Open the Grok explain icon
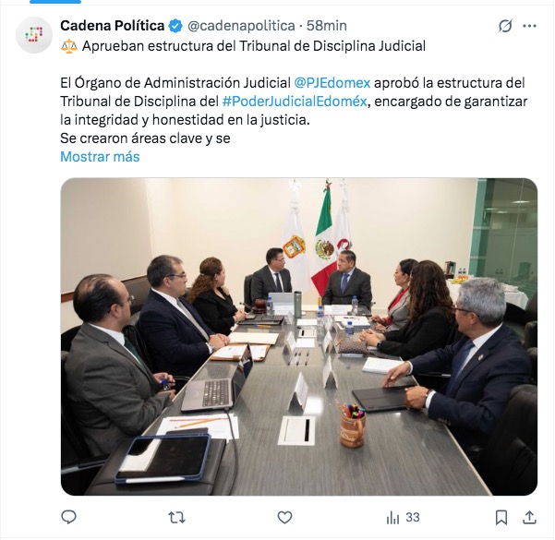Screen dimensions: 555x540 (x=505, y=26)
